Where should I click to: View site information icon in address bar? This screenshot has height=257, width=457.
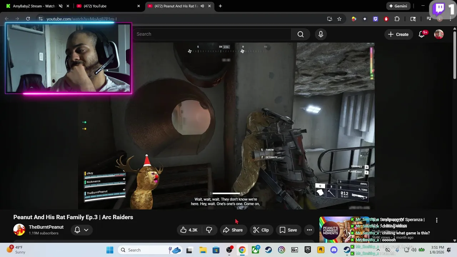pyautogui.click(x=40, y=19)
